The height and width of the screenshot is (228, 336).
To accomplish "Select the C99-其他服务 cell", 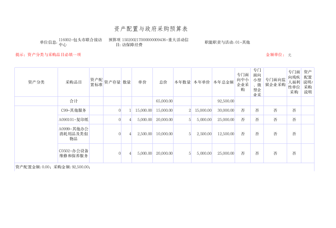I will click(74, 110).
